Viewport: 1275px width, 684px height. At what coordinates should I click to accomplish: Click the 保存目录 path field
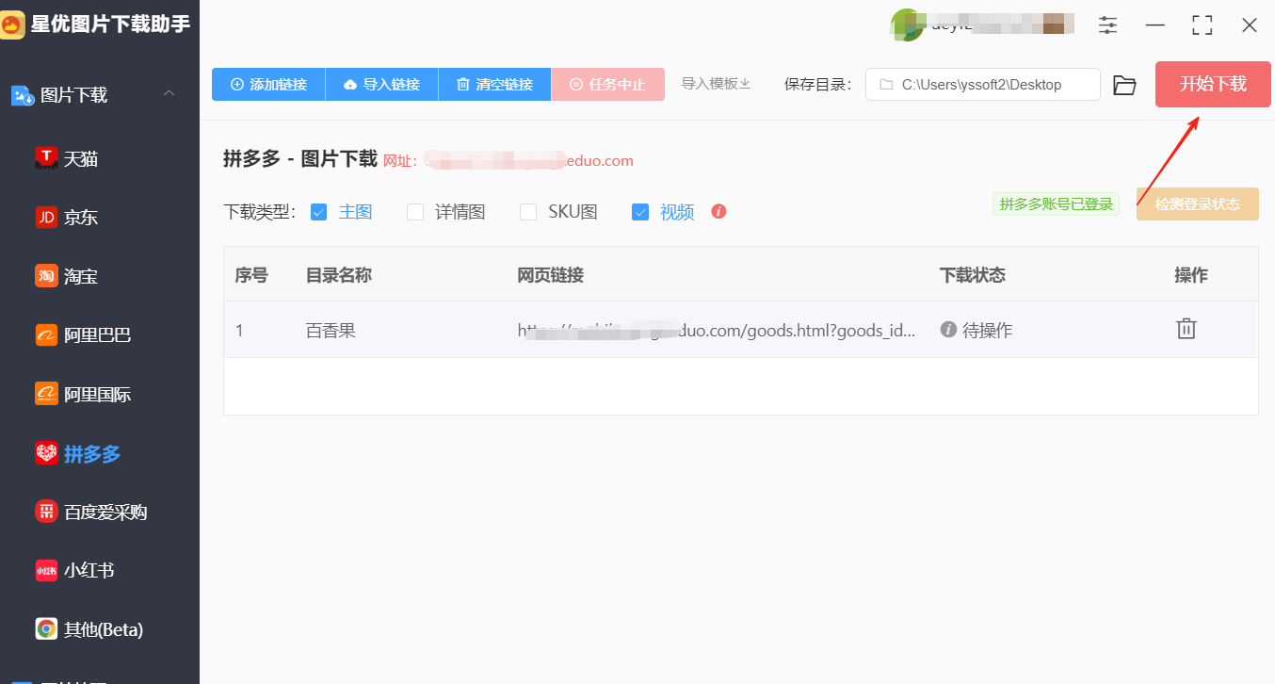pos(983,84)
